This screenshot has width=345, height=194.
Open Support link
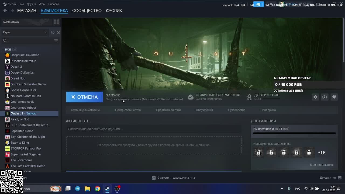click(268, 110)
